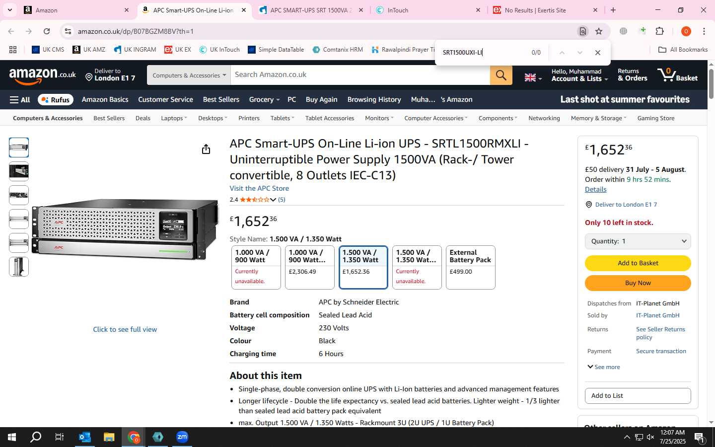Viewport: 715px width, 447px height.
Task: Open Computers & Accessories search category dropdown
Action: coord(189,75)
